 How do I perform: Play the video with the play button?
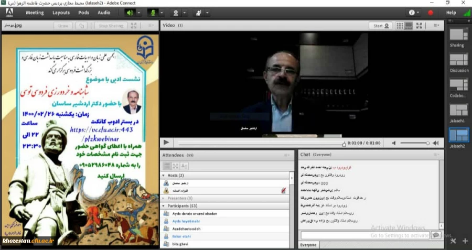tap(166, 143)
